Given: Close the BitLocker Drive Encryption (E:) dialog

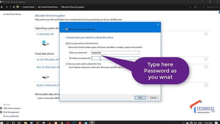Looking at the screenshot, I should pyautogui.click(x=158, y=24).
